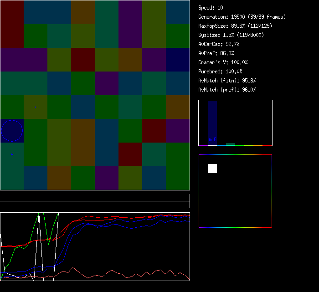319x292 pixels.
Task: Click the green peak line in graph
Action: click(x=40, y=215)
